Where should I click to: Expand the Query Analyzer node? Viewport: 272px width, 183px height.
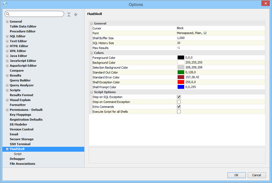(7, 85)
